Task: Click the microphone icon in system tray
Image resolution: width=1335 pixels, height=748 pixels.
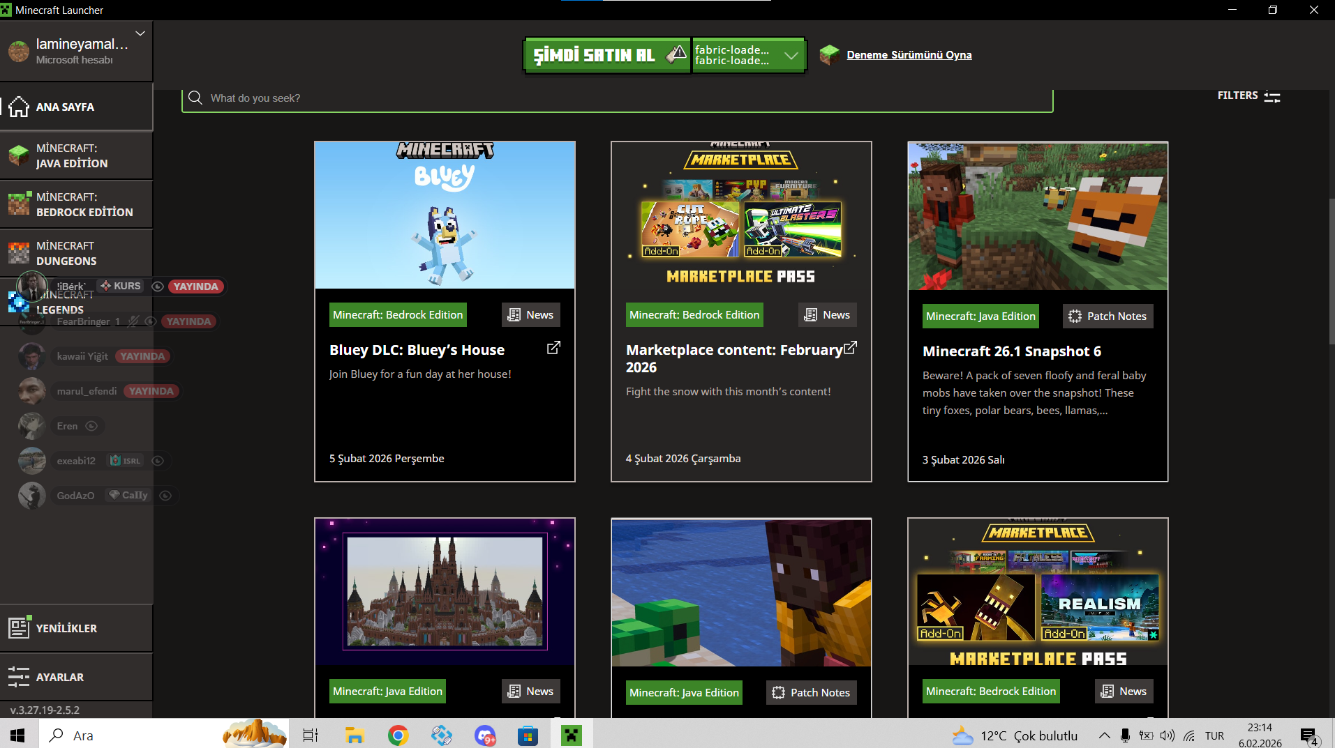Action: click(1125, 735)
